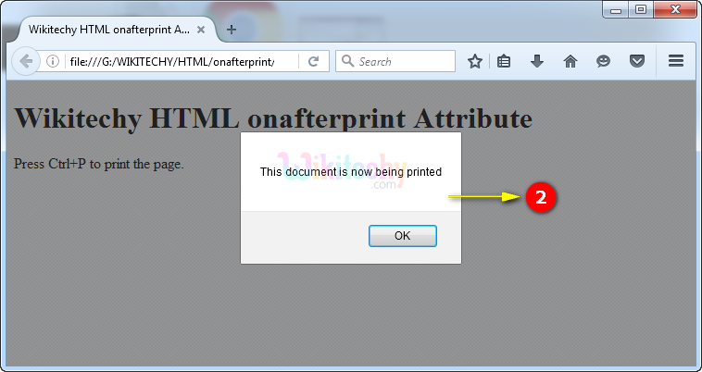Click the "This document is now being printed" message
Screen dimensions: 702x372
pos(350,172)
